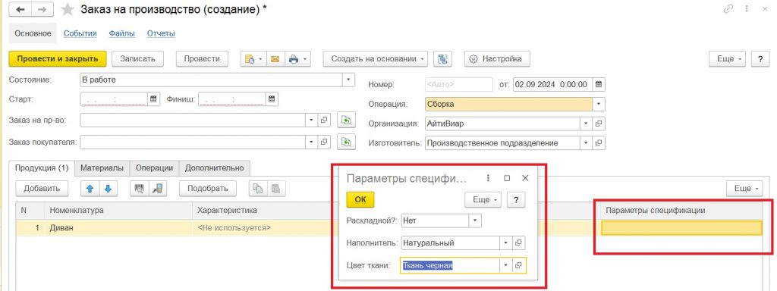This screenshot has width=777, height=291.
Task: Open Еще menu of the Продукция table
Action: [745, 188]
